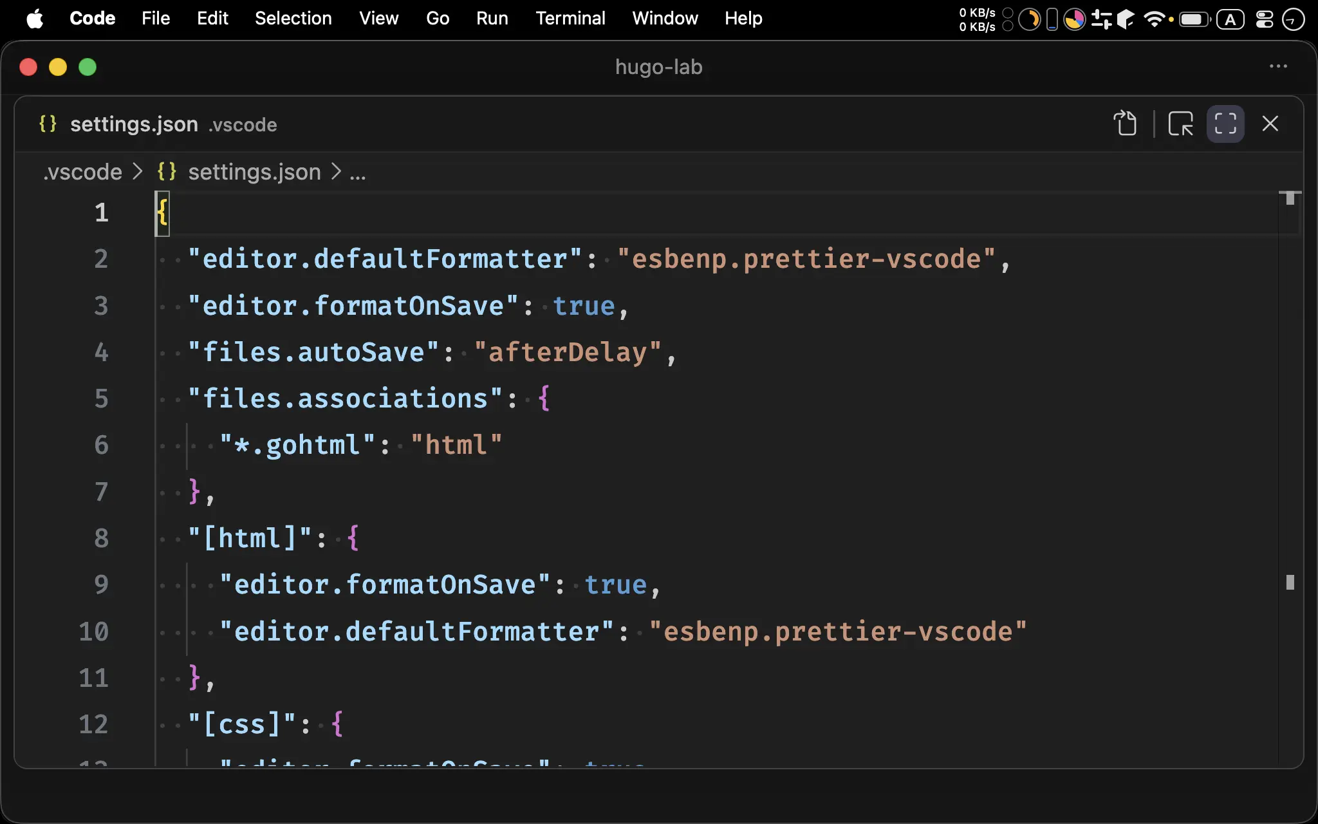Viewport: 1318px width, 824px height.
Task: Open macOS Control Center
Action: coord(1265,19)
